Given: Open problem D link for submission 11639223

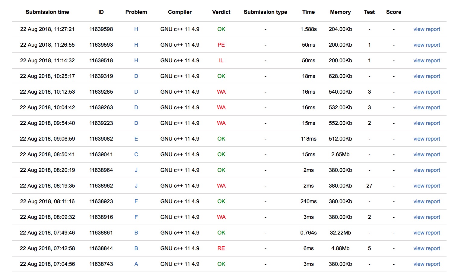Looking at the screenshot, I should point(136,123).
